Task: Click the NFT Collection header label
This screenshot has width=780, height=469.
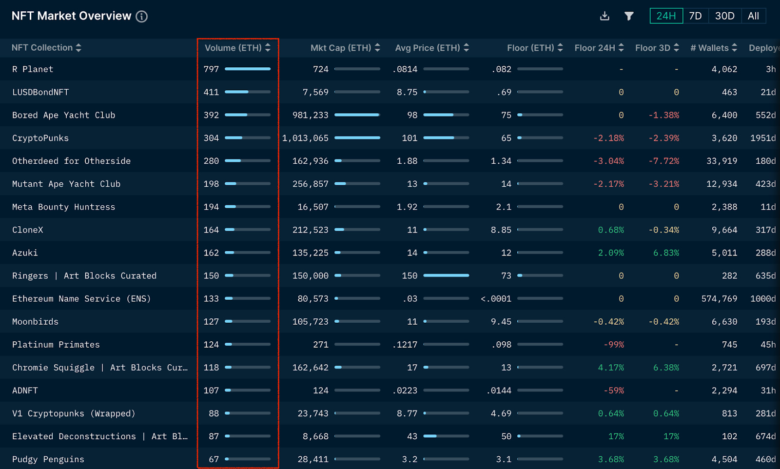Action: tap(42, 48)
